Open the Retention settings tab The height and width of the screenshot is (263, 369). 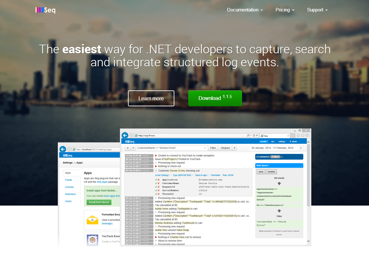[x=70, y=194]
